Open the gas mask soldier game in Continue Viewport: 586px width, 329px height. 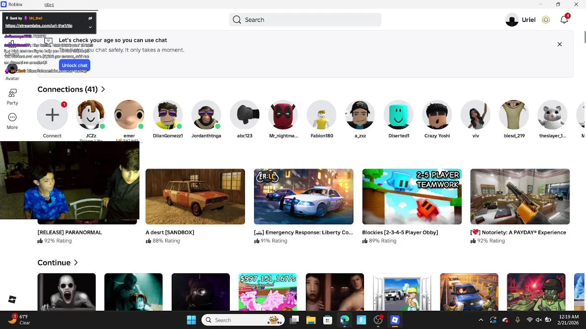[536, 292]
